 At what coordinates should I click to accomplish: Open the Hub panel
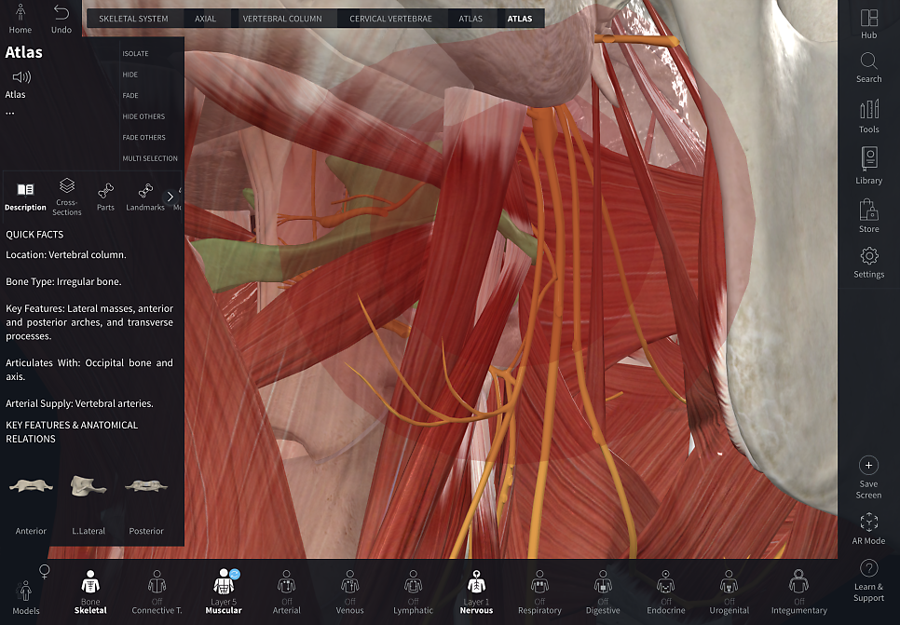pyautogui.click(x=868, y=23)
